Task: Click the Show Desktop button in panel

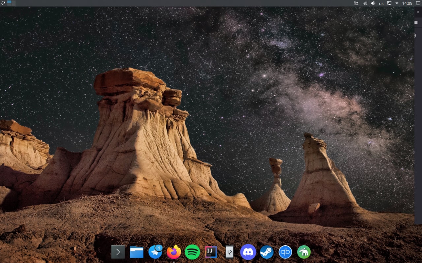Action: click(x=418, y=3)
